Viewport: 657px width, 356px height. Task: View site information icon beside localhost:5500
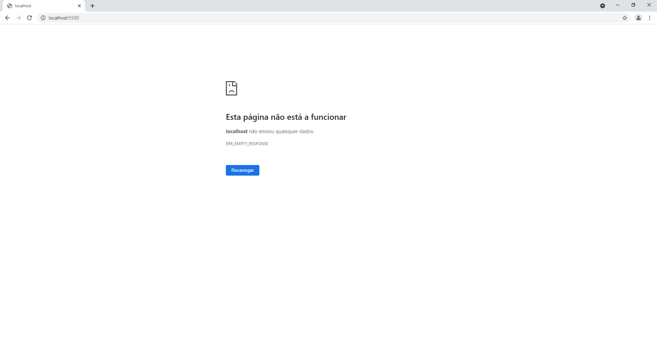pyautogui.click(x=43, y=18)
